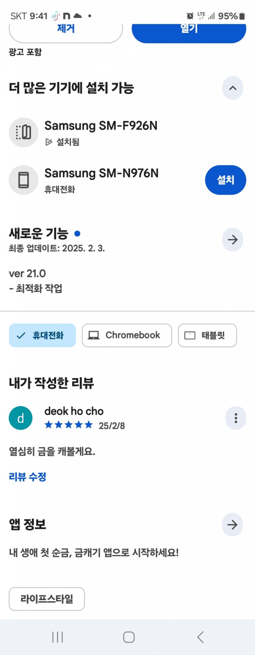Tap the foldable device icon for SM-F926N

click(24, 133)
